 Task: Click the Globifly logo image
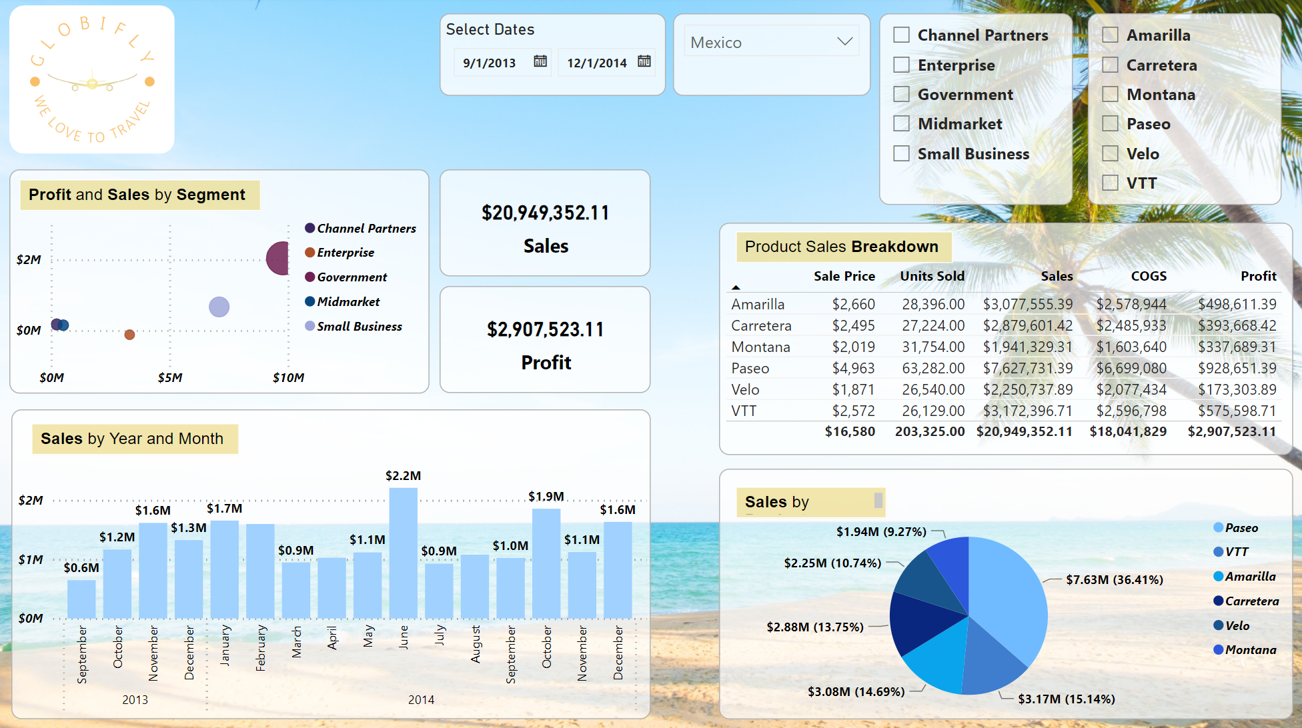tap(92, 79)
